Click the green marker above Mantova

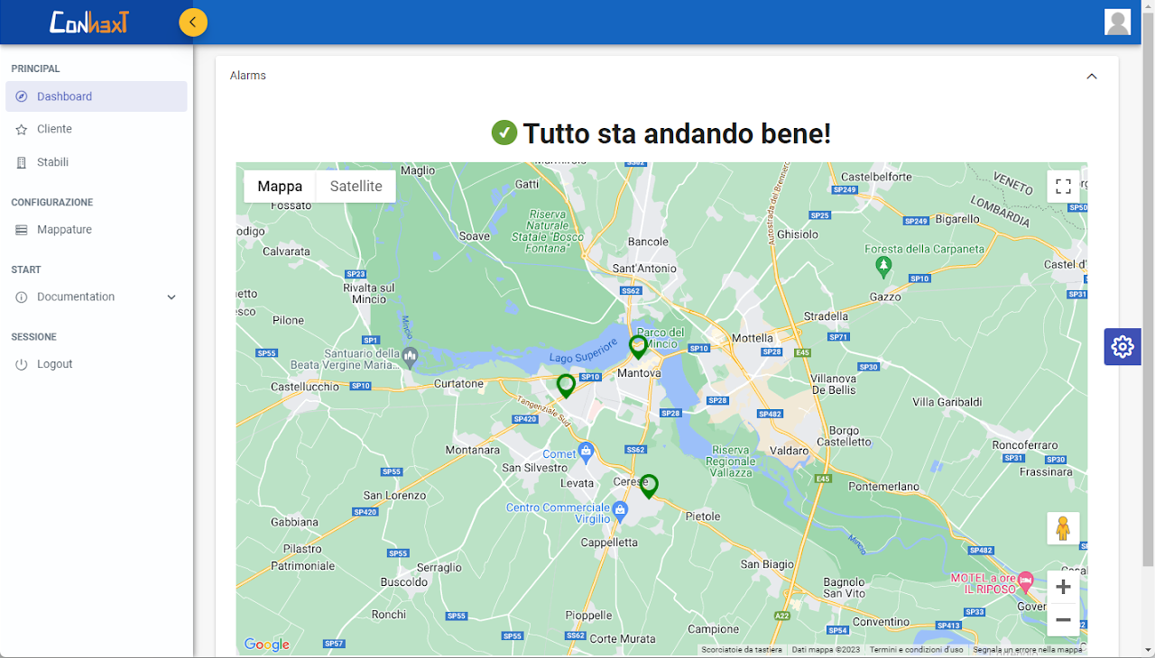[638, 346]
